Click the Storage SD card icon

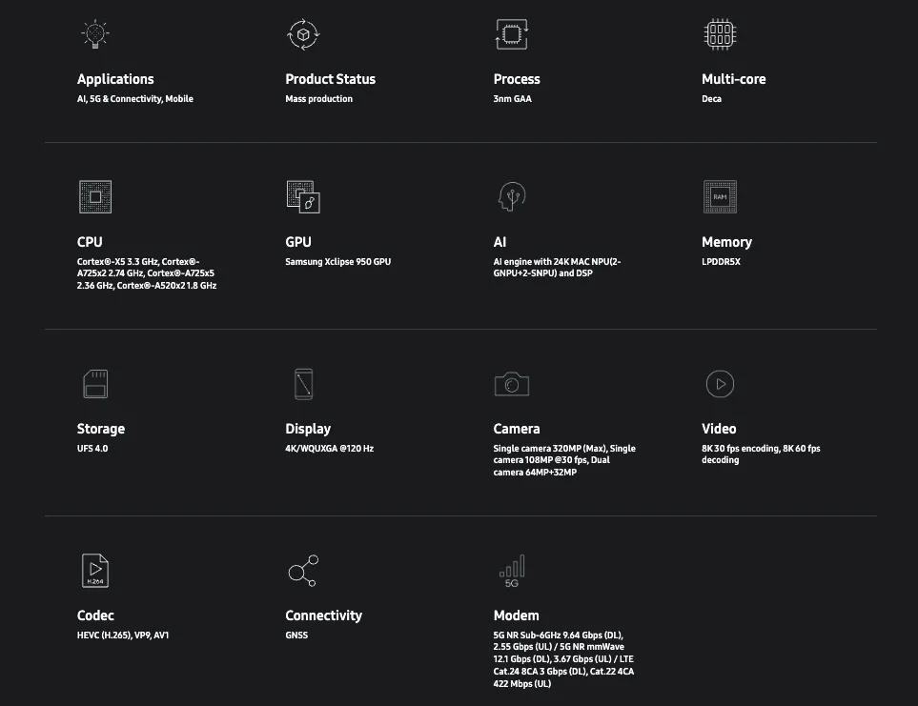(x=94, y=384)
